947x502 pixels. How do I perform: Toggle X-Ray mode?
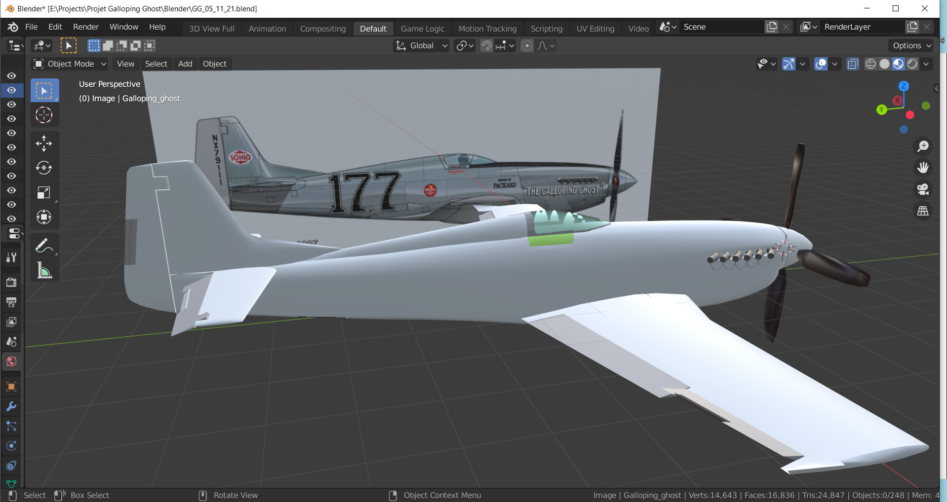[853, 64]
